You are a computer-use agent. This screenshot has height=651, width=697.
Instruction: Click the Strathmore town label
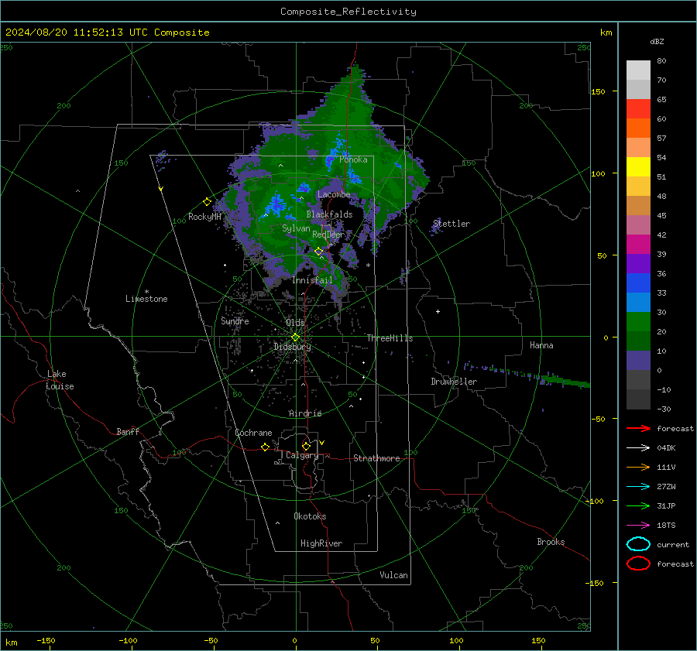click(x=376, y=458)
